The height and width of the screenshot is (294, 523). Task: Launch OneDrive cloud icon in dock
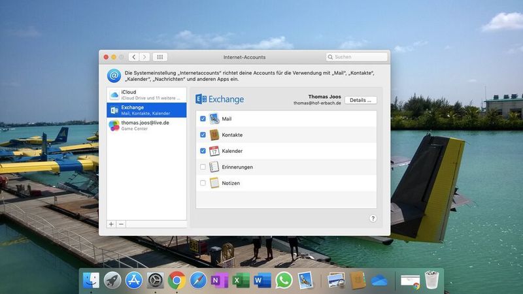pos(379,281)
